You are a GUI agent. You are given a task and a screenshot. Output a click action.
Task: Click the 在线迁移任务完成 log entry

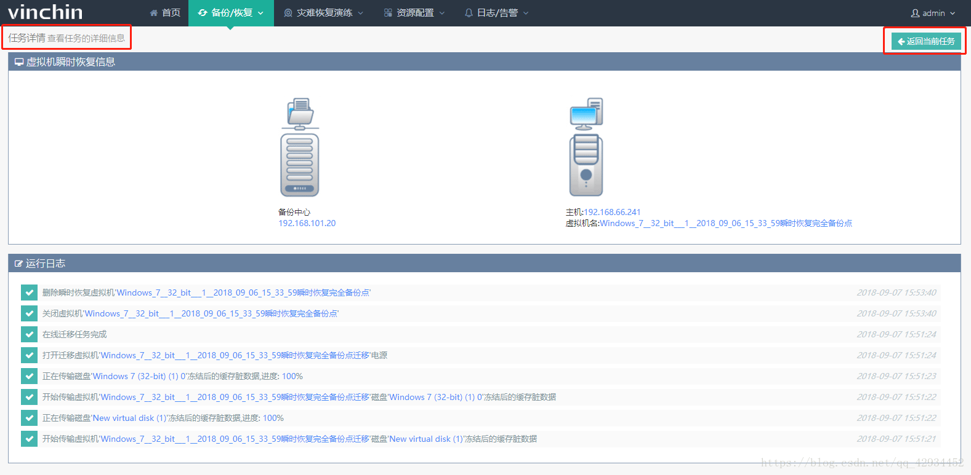click(x=75, y=334)
